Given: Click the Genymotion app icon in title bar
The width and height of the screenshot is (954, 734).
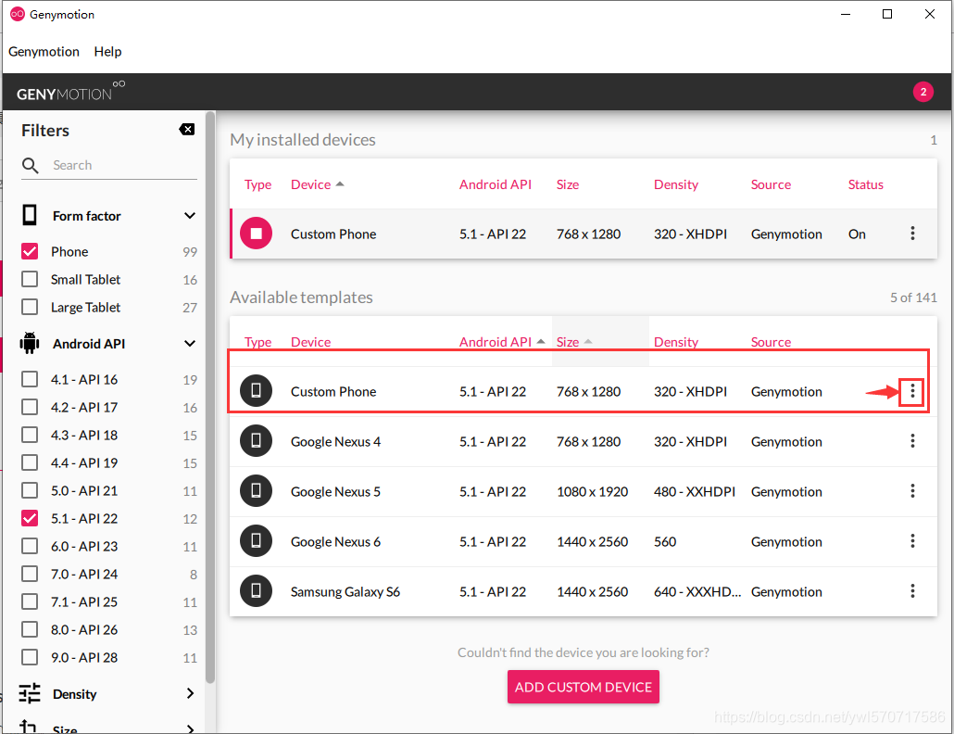Looking at the screenshot, I should [x=17, y=14].
